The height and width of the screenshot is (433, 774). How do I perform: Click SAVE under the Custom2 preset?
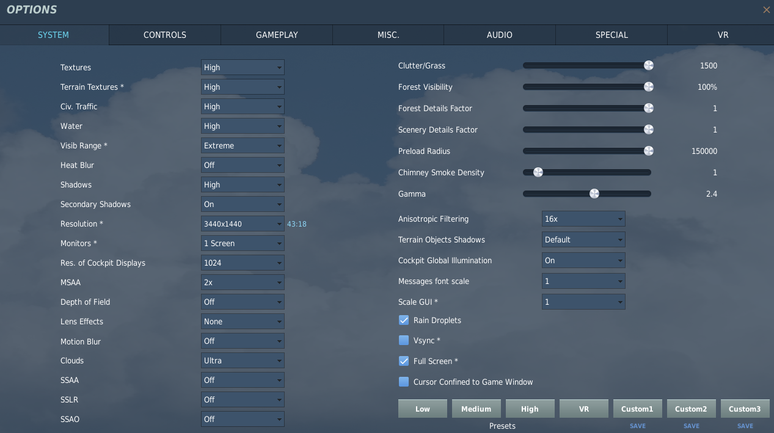pyautogui.click(x=692, y=426)
